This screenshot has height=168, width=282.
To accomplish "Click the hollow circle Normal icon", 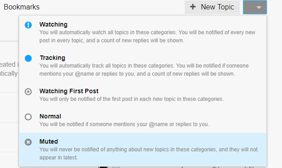I will coord(28,117).
